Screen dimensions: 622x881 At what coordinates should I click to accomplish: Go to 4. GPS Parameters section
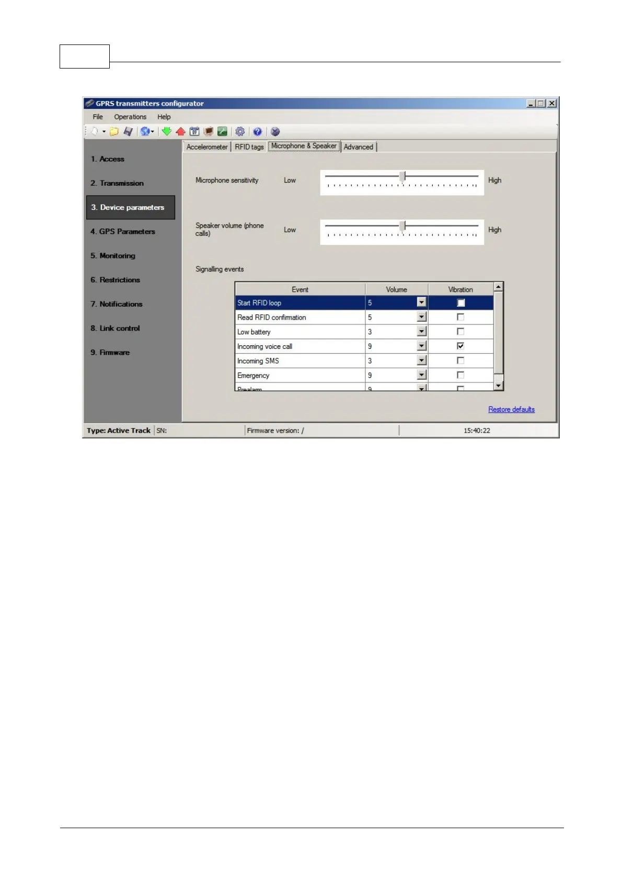[x=123, y=231]
